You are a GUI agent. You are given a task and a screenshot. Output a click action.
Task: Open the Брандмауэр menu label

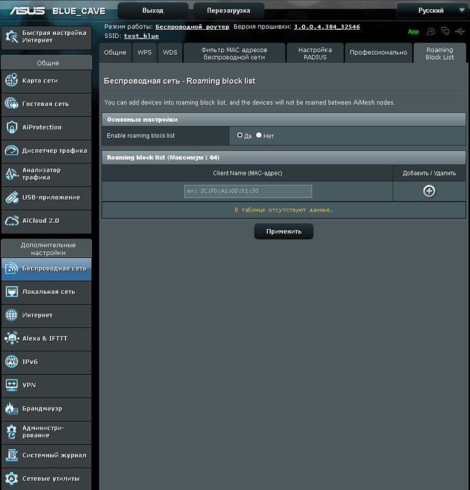tap(42, 409)
